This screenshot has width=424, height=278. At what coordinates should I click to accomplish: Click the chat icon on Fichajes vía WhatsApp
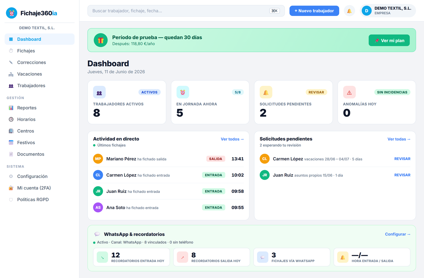tap(263, 257)
